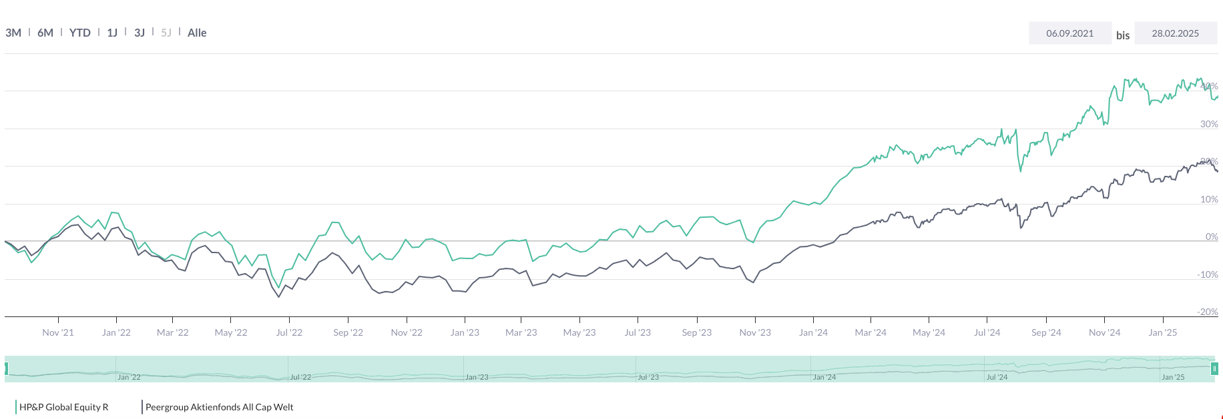Click the Jan '24 x-axis label
The image size is (1223, 419).
[813, 332]
